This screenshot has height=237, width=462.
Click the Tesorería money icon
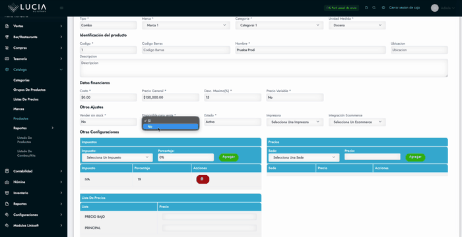click(7, 59)
